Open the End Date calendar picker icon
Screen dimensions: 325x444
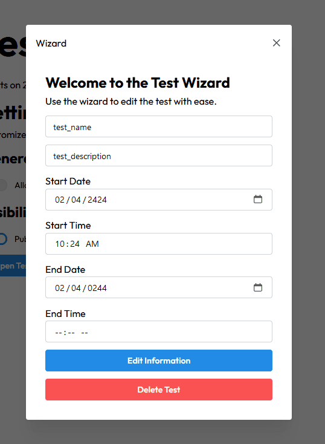pos(258,288)
